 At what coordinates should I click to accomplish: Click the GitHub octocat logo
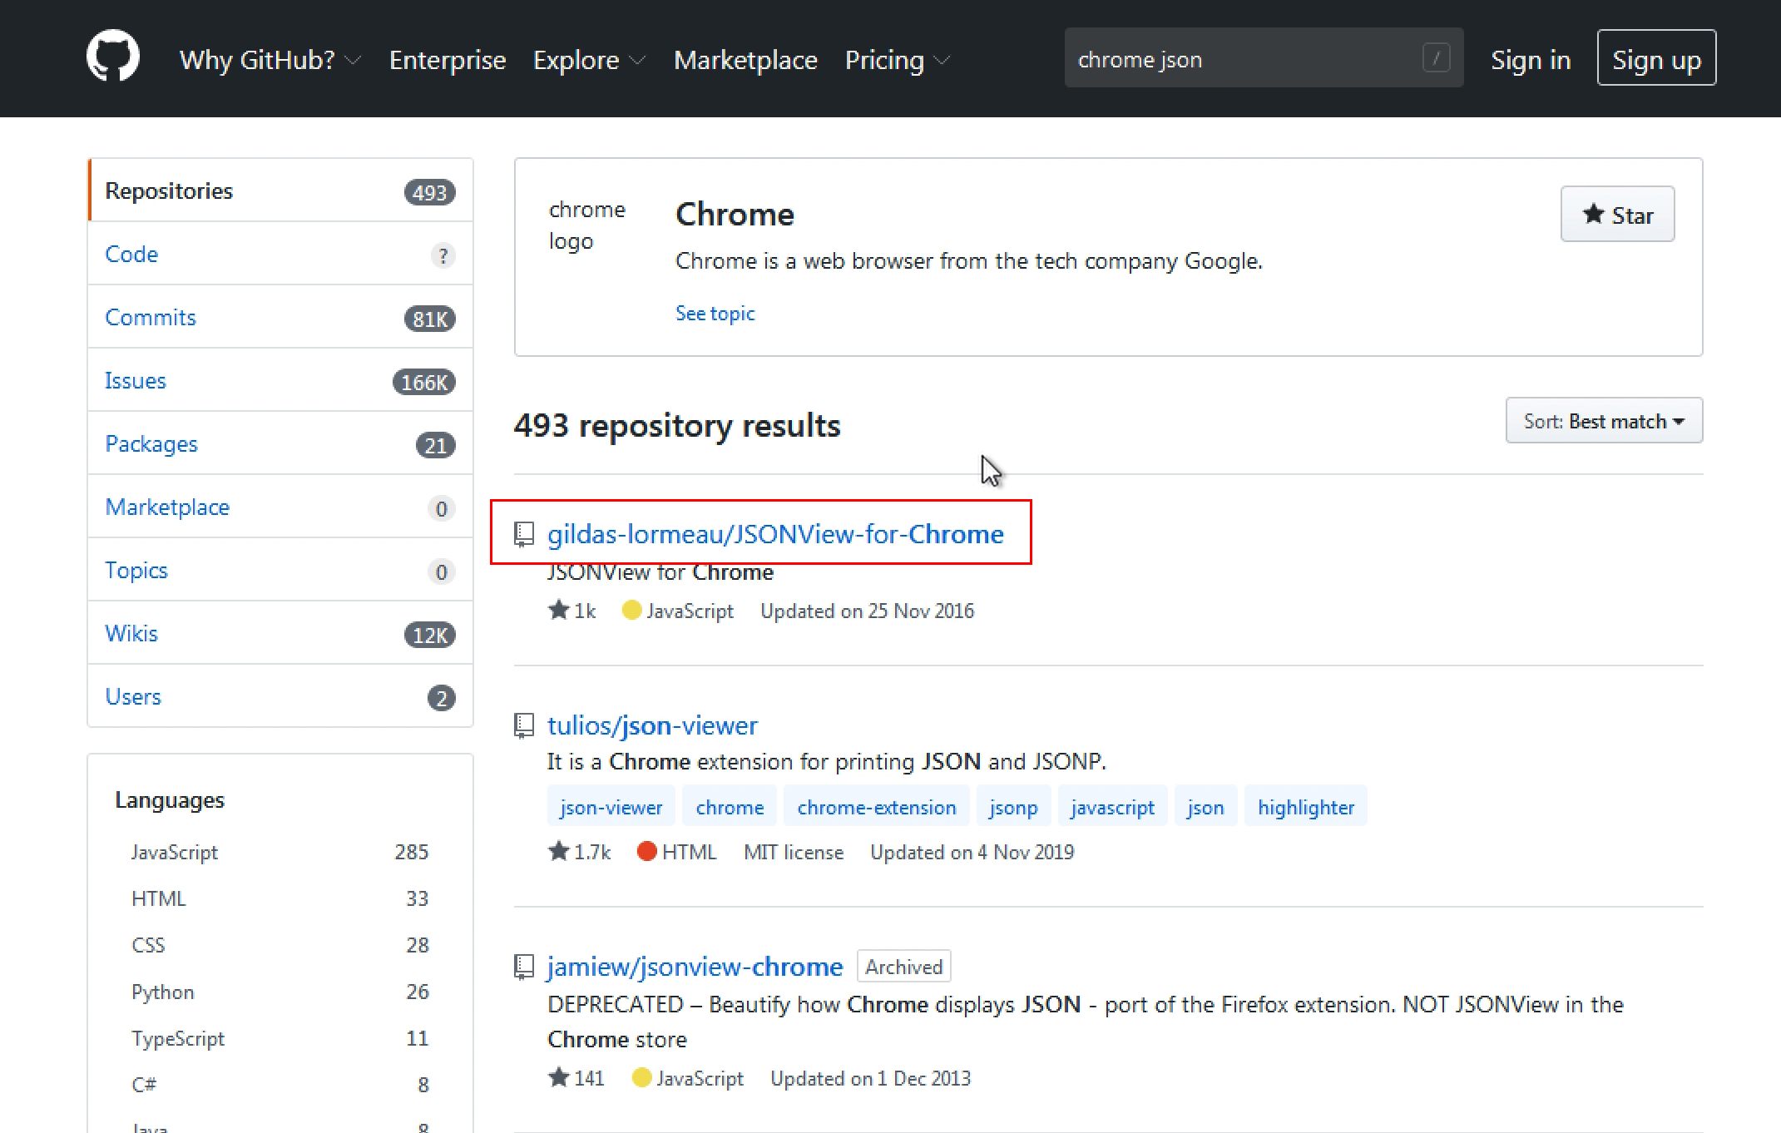pyautogui.click(x=113, y=57)
